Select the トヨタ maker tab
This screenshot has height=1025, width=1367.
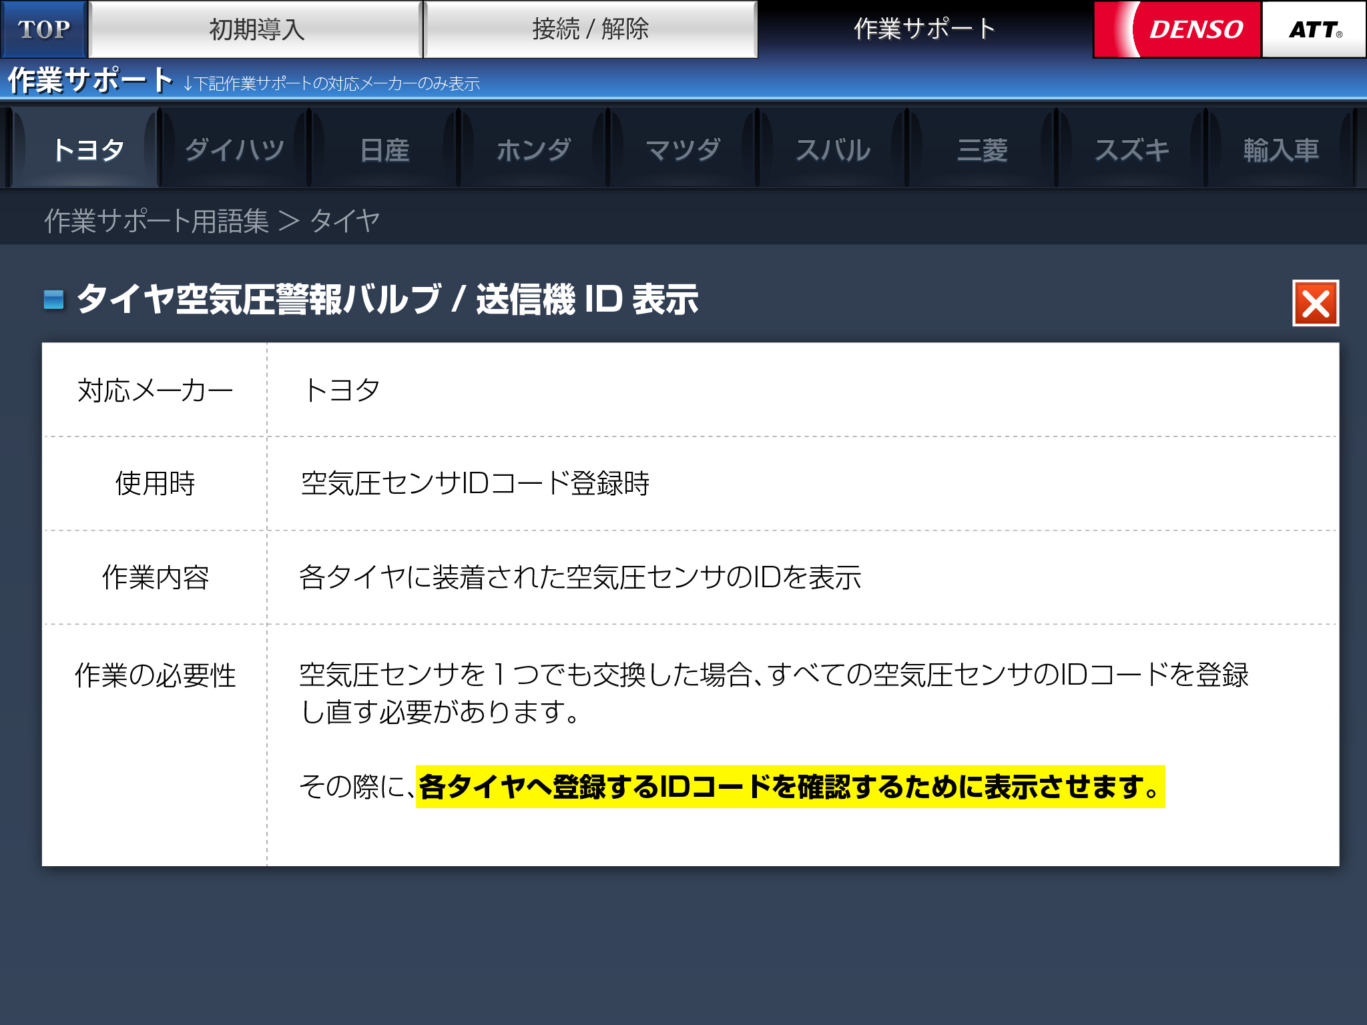[x=87, y=149]
